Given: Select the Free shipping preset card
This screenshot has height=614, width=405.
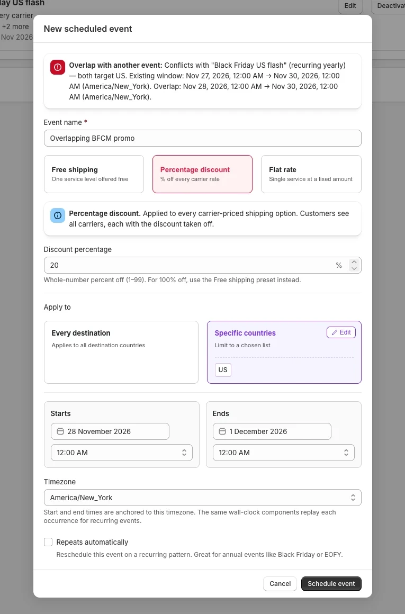Looking at the screenshot, I should (94, 174).
